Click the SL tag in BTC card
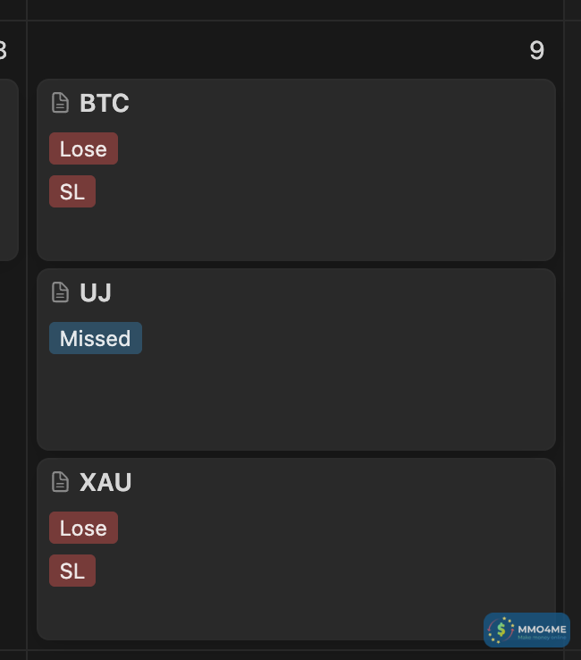 click(72, 191)
